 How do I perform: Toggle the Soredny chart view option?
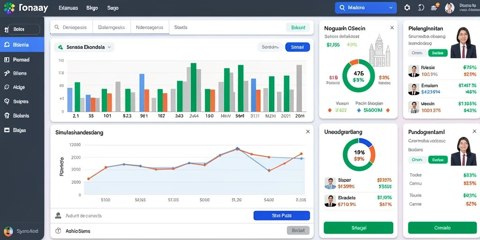pos(270,47)
